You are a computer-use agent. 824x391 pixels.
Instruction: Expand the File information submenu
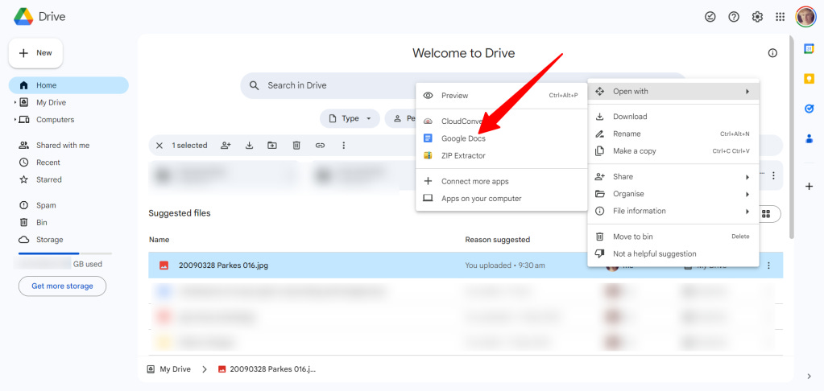673,211
